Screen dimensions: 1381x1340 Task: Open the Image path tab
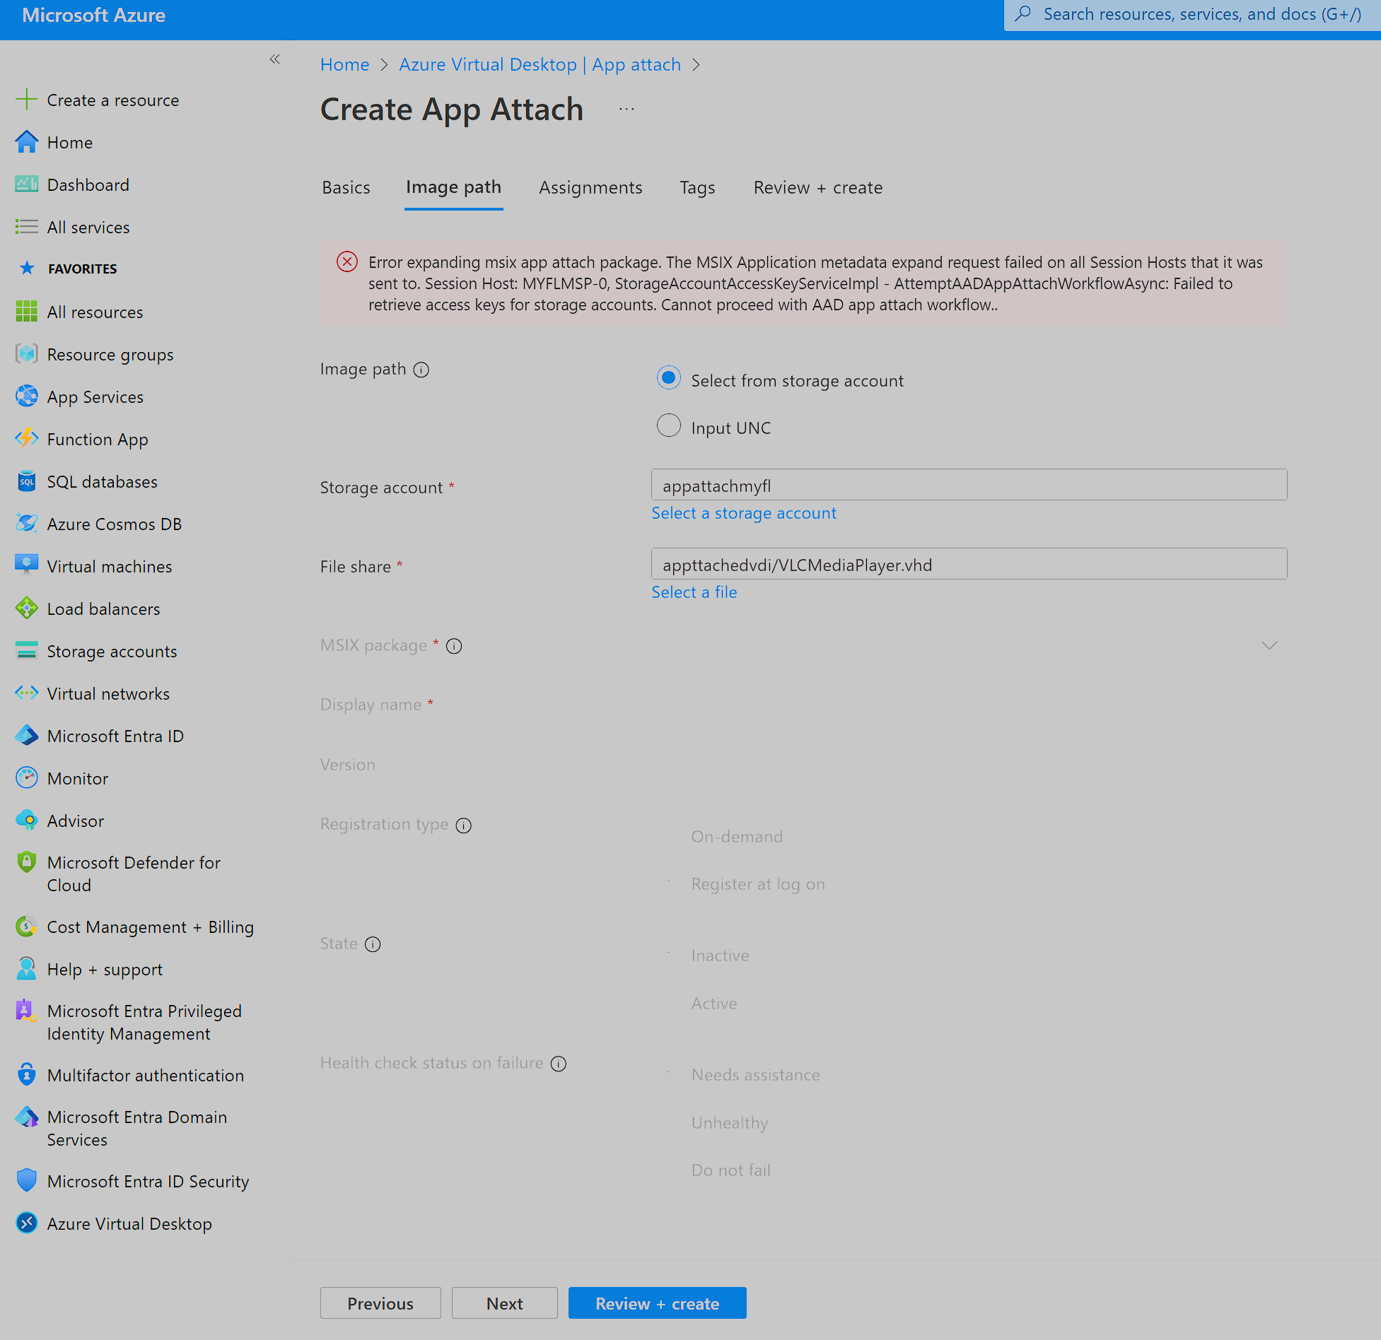[453, 187]
